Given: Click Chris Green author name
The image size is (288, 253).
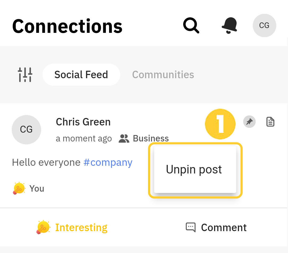Looking at the screenshot, I should [x=83, y=122].
